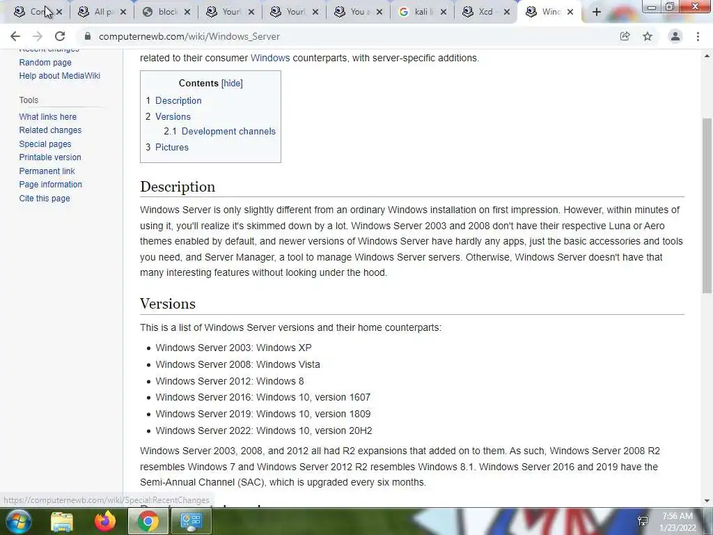
Task: Open the Chrome three-dot menu
Action: [698, 36]
